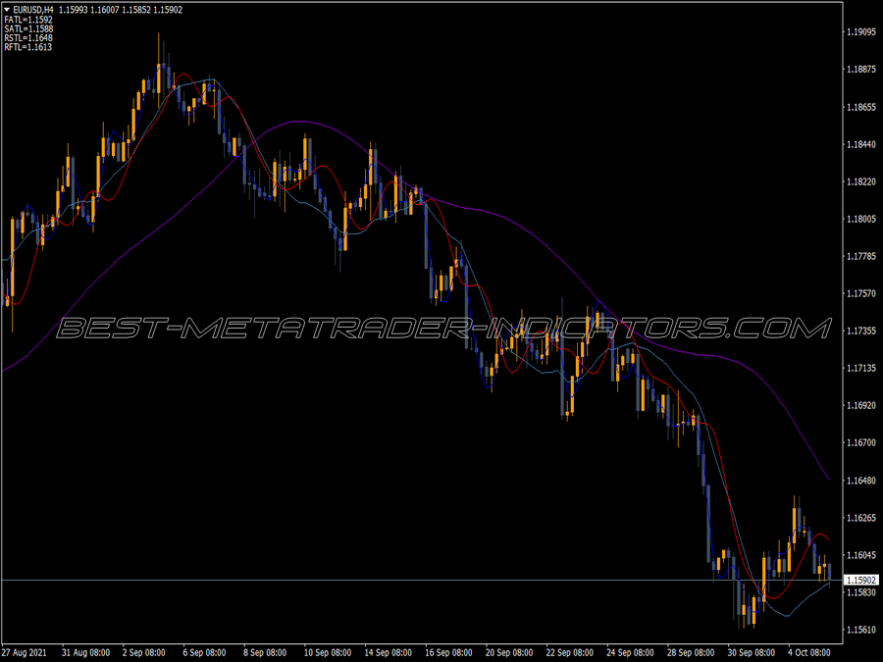883x662 pixels.
Task: Click the 28 Sep 08:00 time label
Action: pyautogui.click(x=691, y=652)
